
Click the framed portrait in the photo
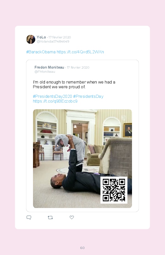pyautogui.click(x=128, y=130)
